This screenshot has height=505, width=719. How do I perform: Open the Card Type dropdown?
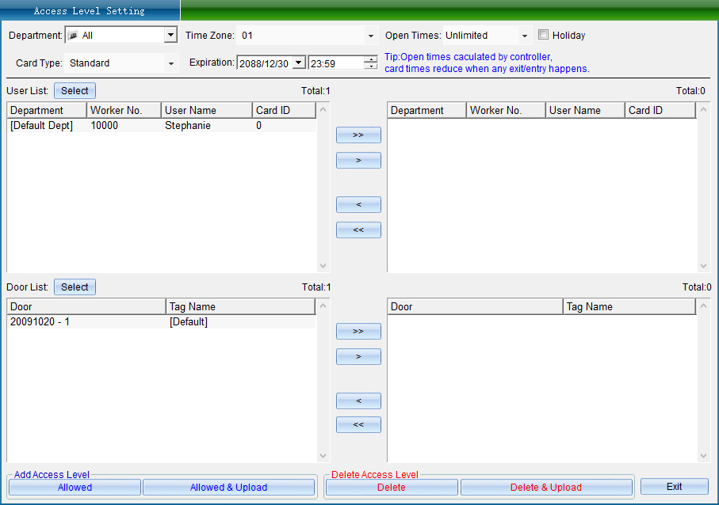(170, 63)
